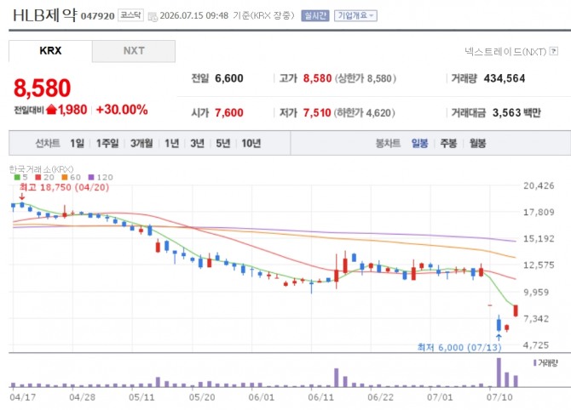Select the 1주일 line chart period
Image resolution: width=571 pixels, height=410 pixels.
107,143
